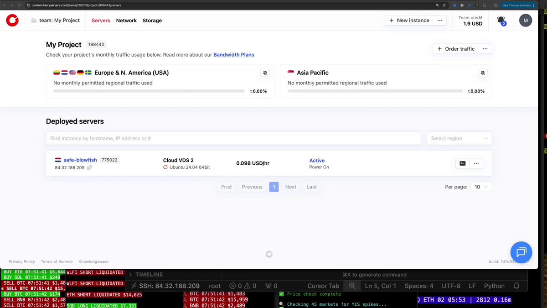Click the Cherry Servers logo

pyautogui.click(x=12, y=20)
